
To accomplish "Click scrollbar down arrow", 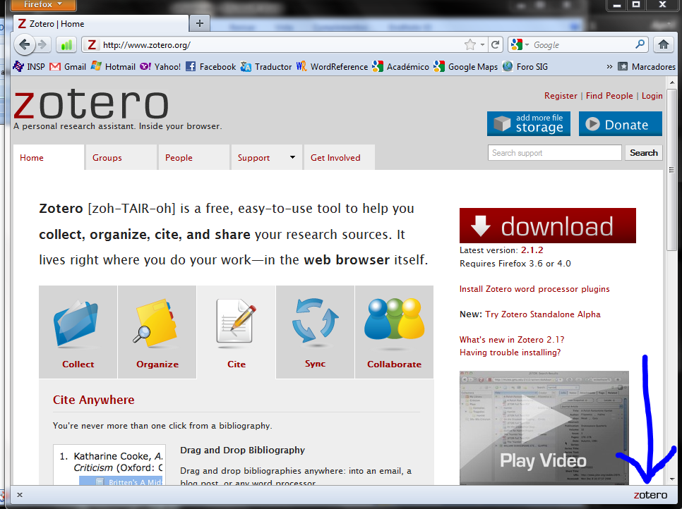I will [672, 479].
